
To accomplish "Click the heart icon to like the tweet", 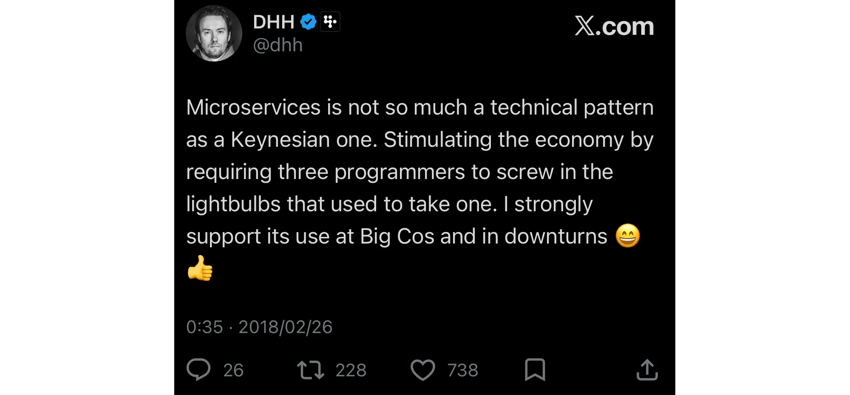I will pos(424,370).
